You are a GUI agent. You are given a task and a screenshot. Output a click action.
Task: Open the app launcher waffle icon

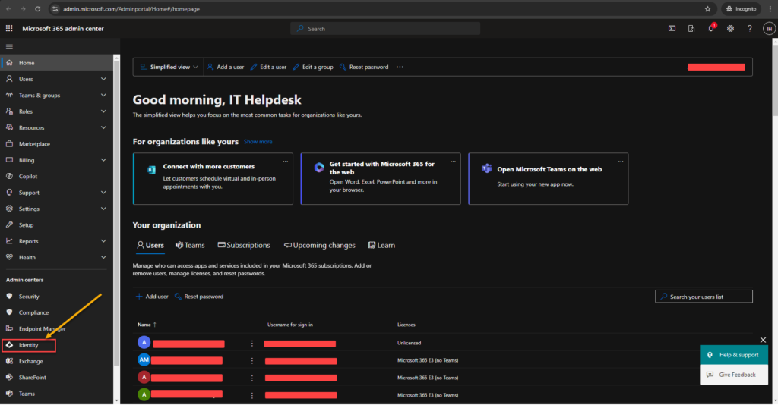(9, 29)
